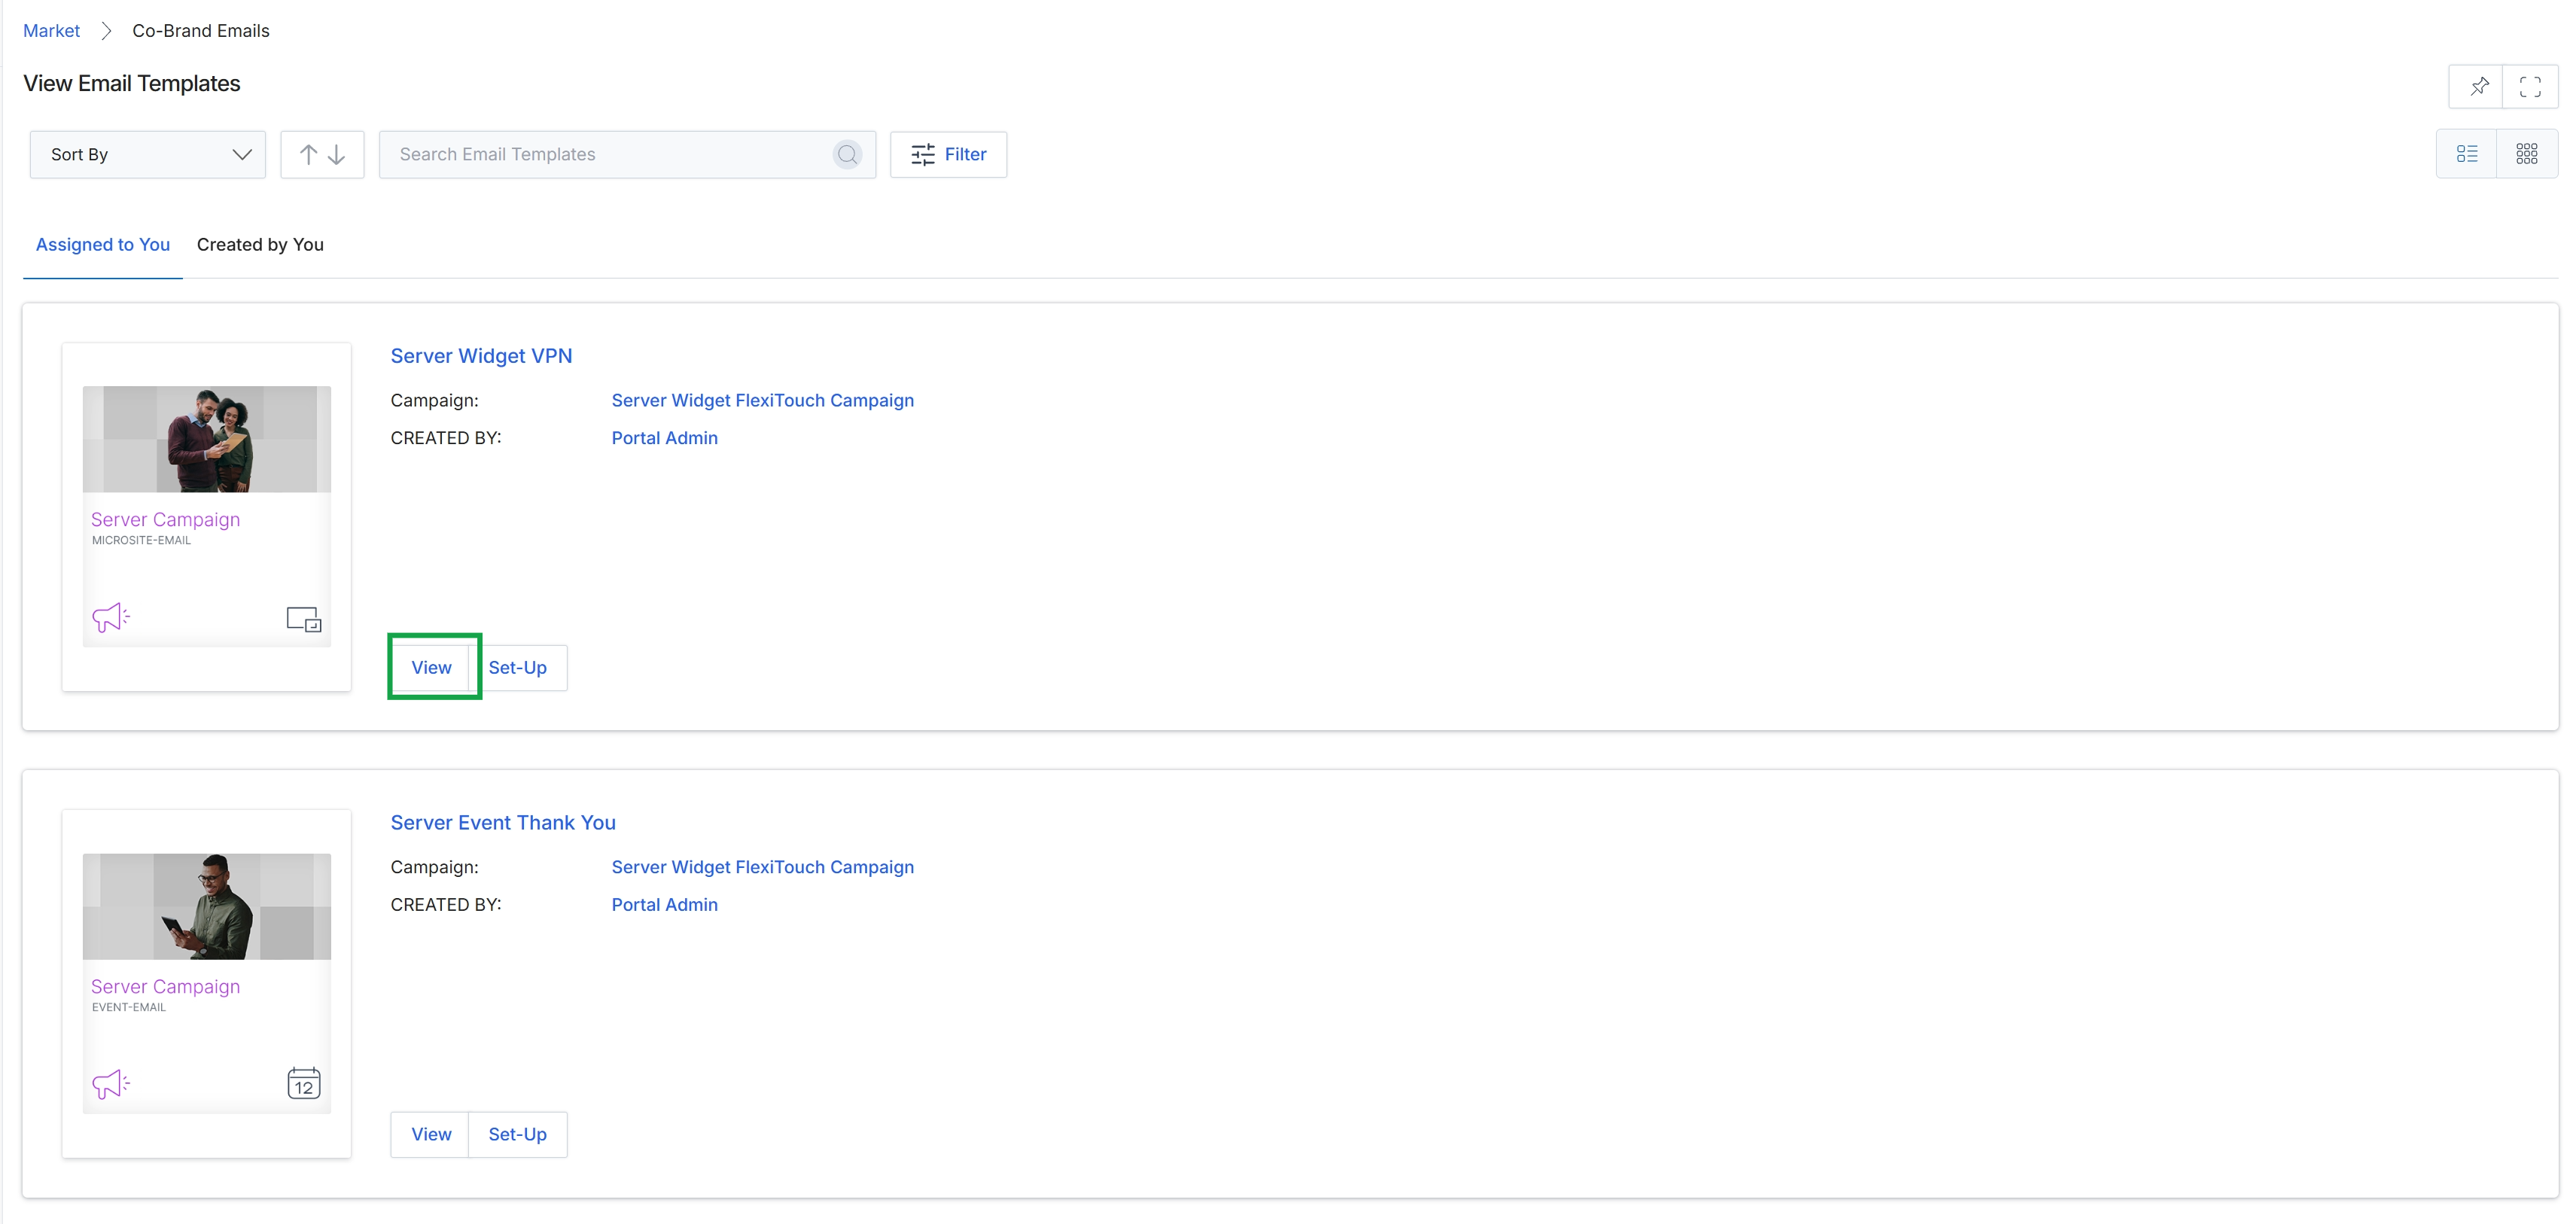Viewport: 2576px width, 1224px height.
Task: Click calendar icon on Event Thank You card
Action: [x=304, y=1083]
